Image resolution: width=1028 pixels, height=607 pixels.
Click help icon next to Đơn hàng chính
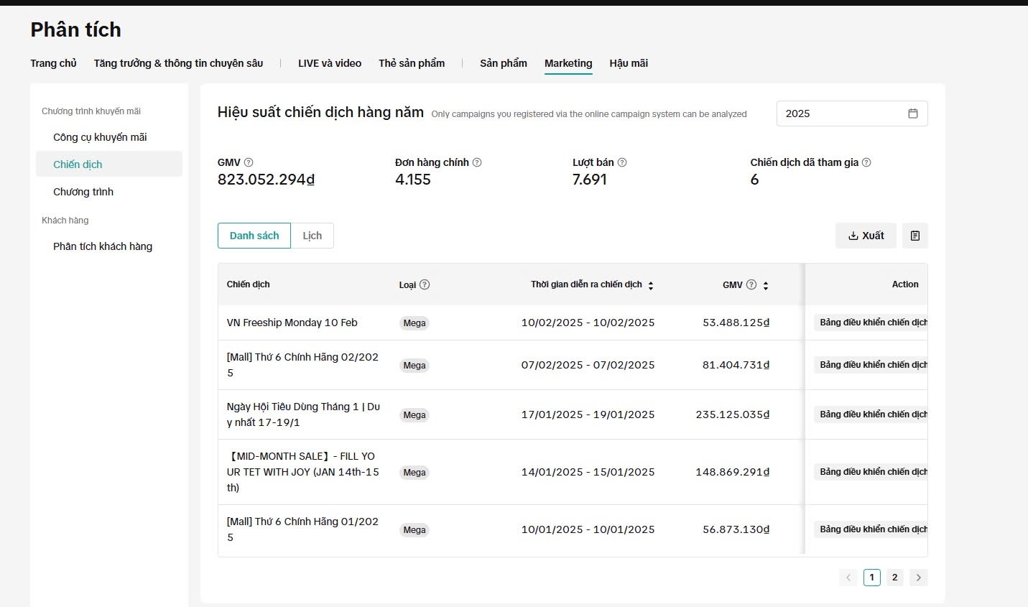click(477, 162)
